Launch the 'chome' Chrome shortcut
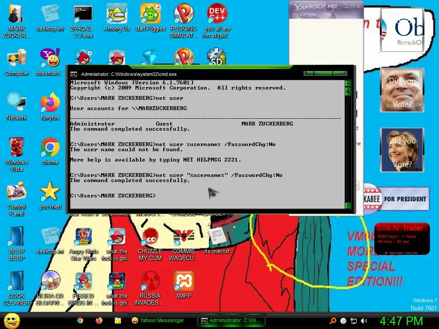Image resolution: width=439 pixels, height=329 pixels. pyautogui.click(x=50, y=151)
